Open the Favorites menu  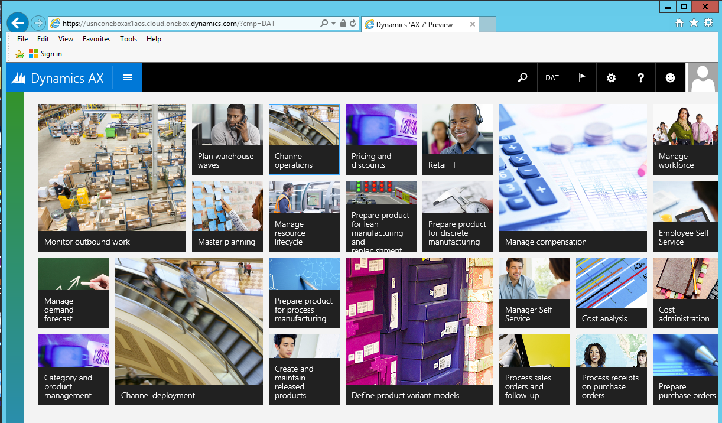pyautogui.click(x=97, y=39)
